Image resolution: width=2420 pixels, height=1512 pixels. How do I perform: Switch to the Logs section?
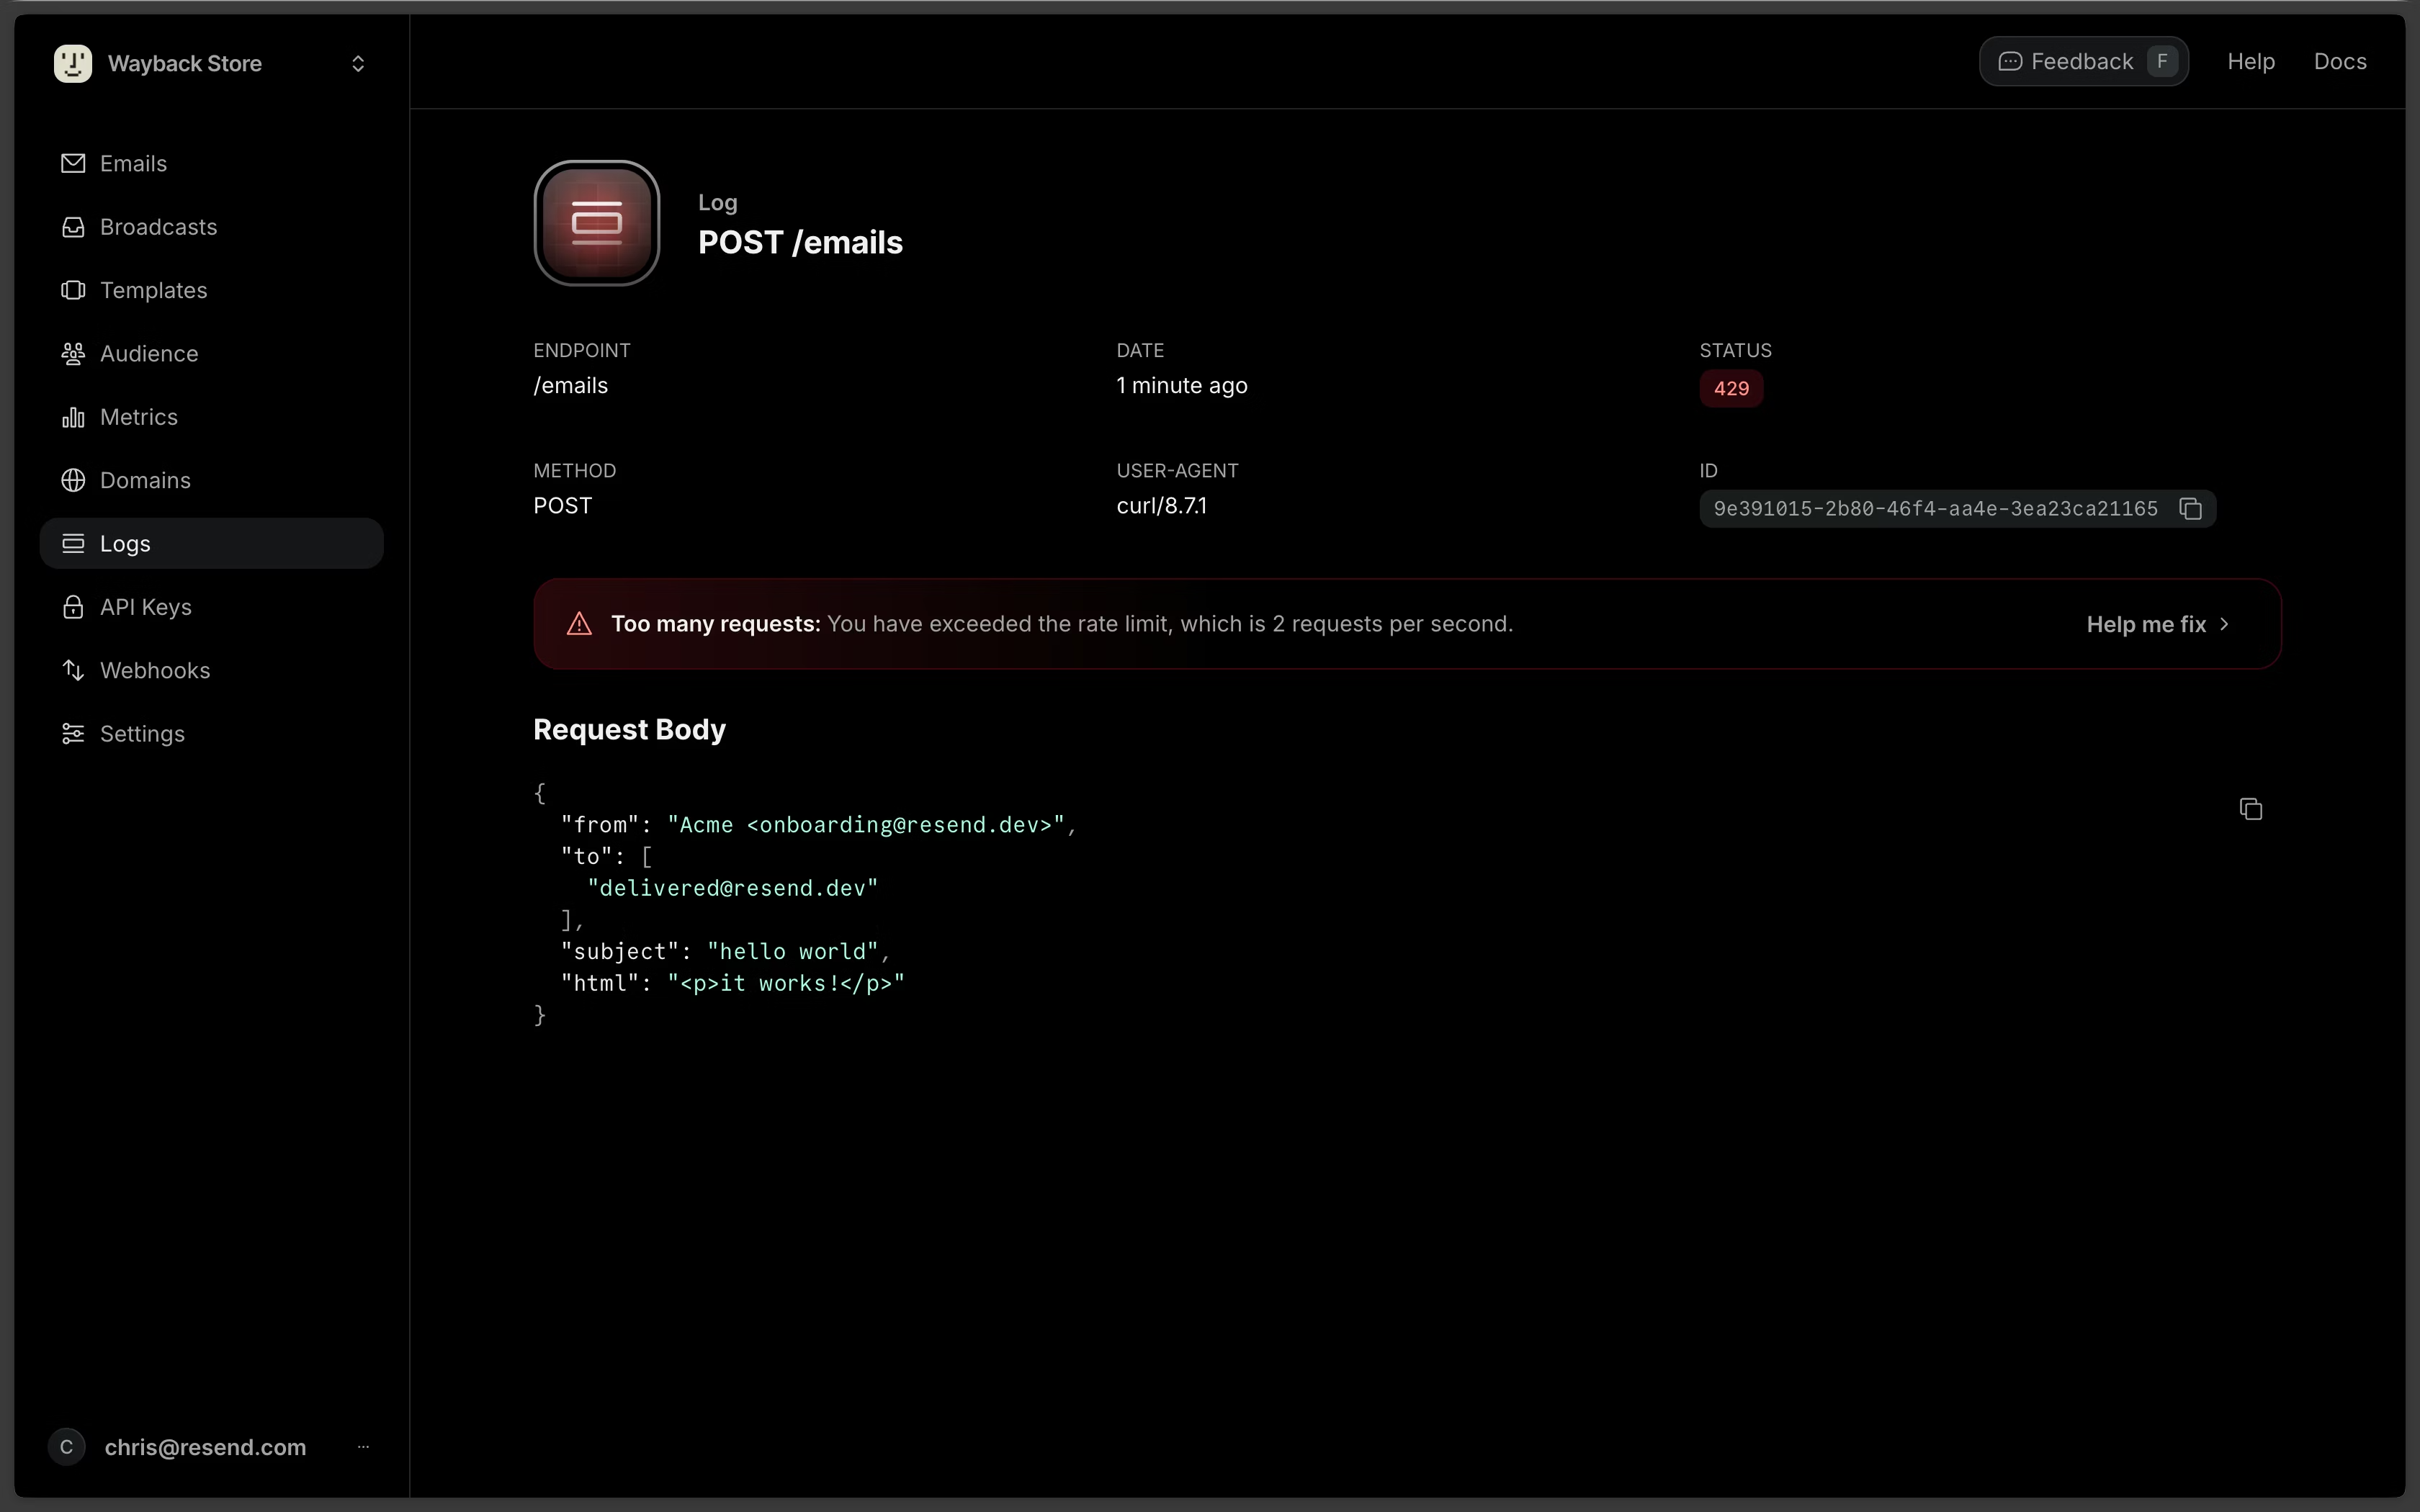127,543
